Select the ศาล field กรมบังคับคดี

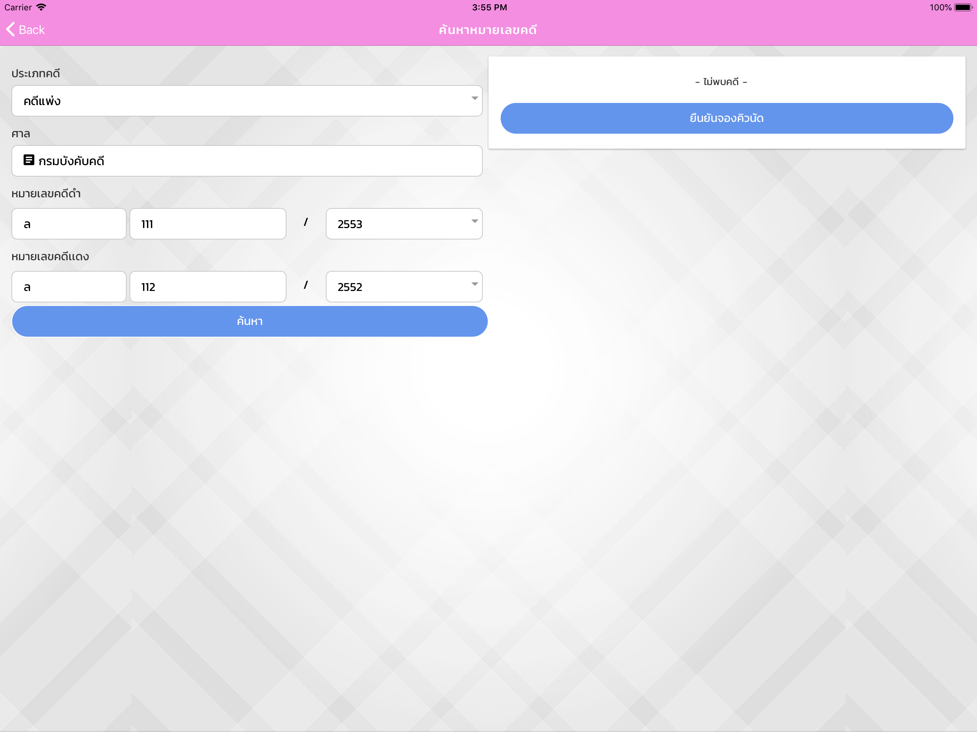(247, 161)
